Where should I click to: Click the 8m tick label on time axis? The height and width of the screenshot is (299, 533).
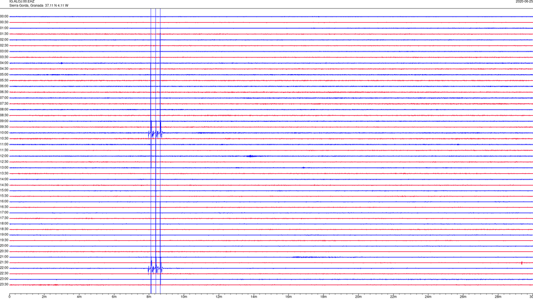149,297
